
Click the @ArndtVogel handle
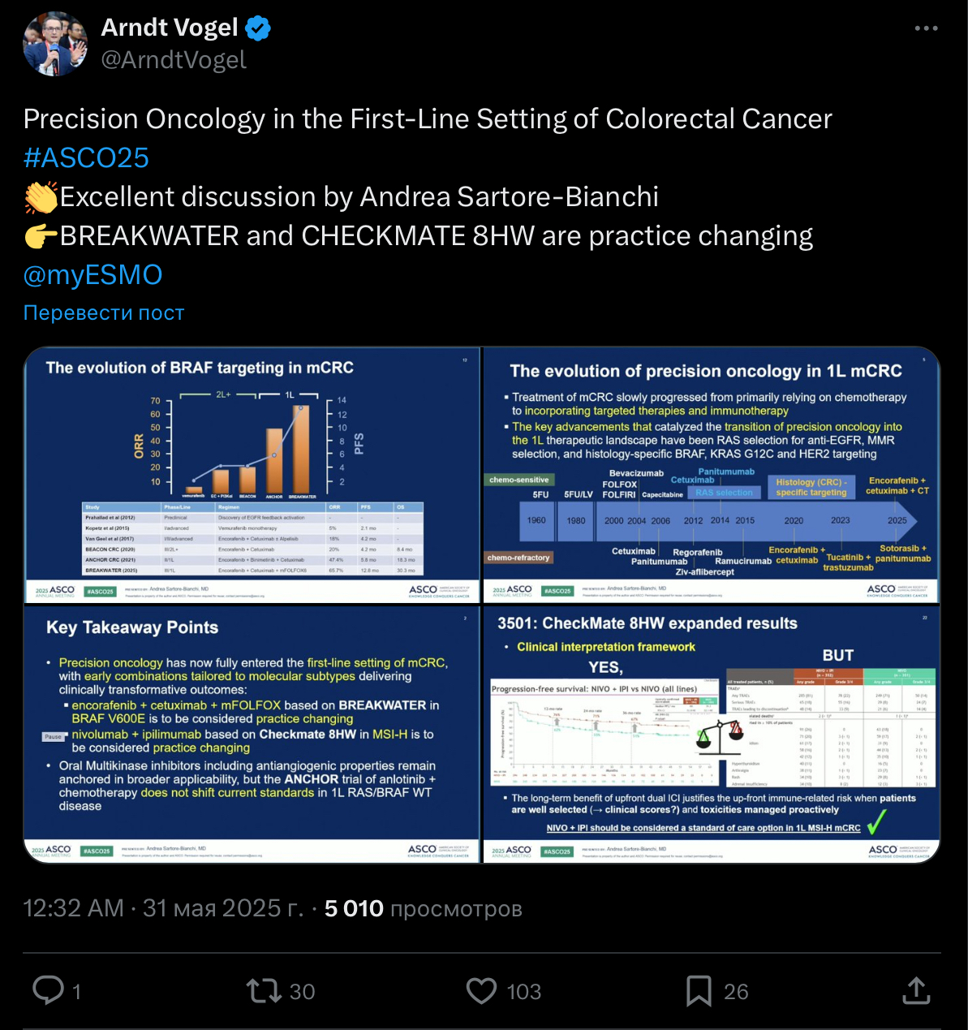pos(174,60)
